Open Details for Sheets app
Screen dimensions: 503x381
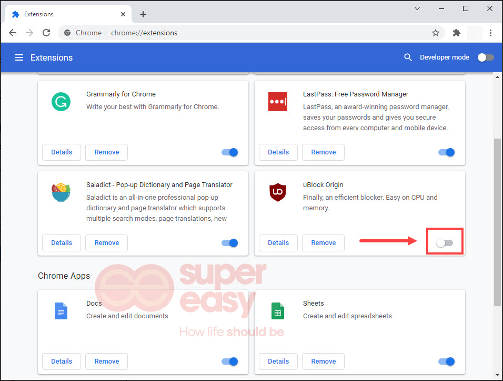tap(278, 362)
